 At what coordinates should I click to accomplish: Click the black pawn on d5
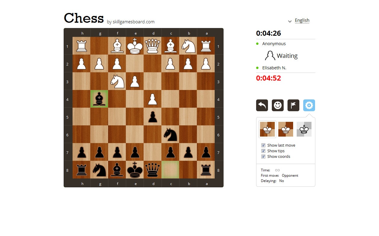tap(152, 117)
